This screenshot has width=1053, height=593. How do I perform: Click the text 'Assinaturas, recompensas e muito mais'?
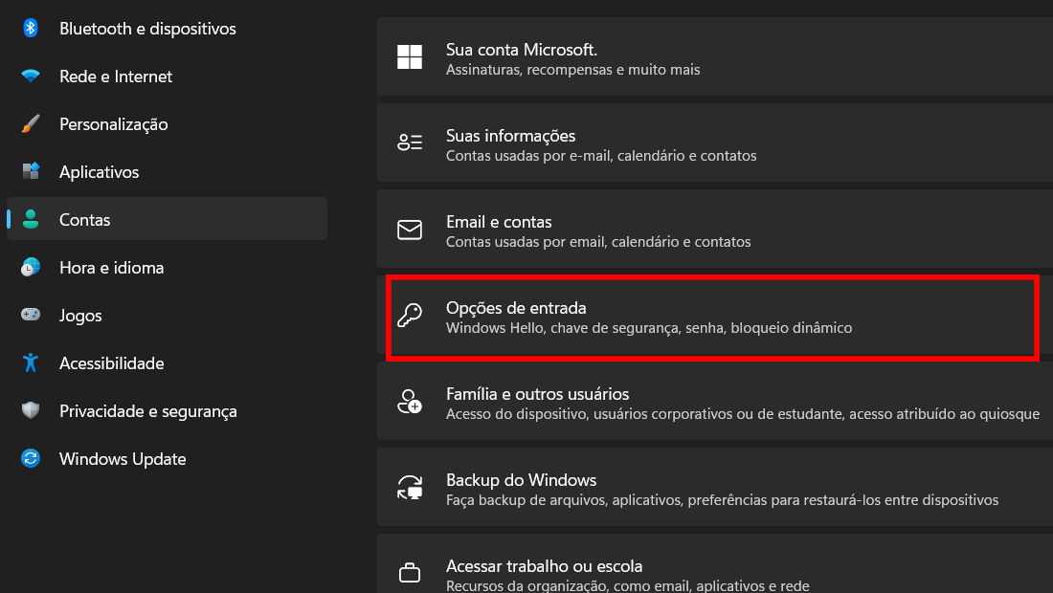(x=572, y=70)
